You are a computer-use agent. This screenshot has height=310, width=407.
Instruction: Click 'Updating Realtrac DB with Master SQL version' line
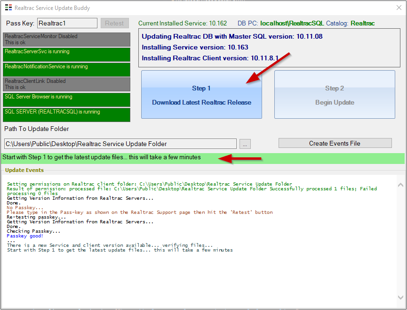coord(232,36)
